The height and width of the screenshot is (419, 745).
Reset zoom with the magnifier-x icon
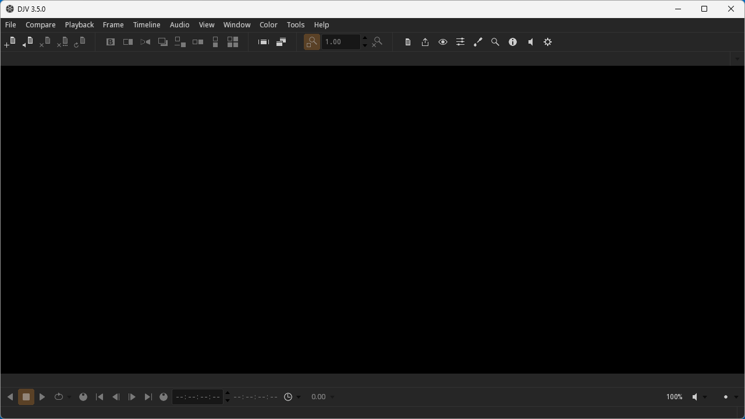[378, 42]
